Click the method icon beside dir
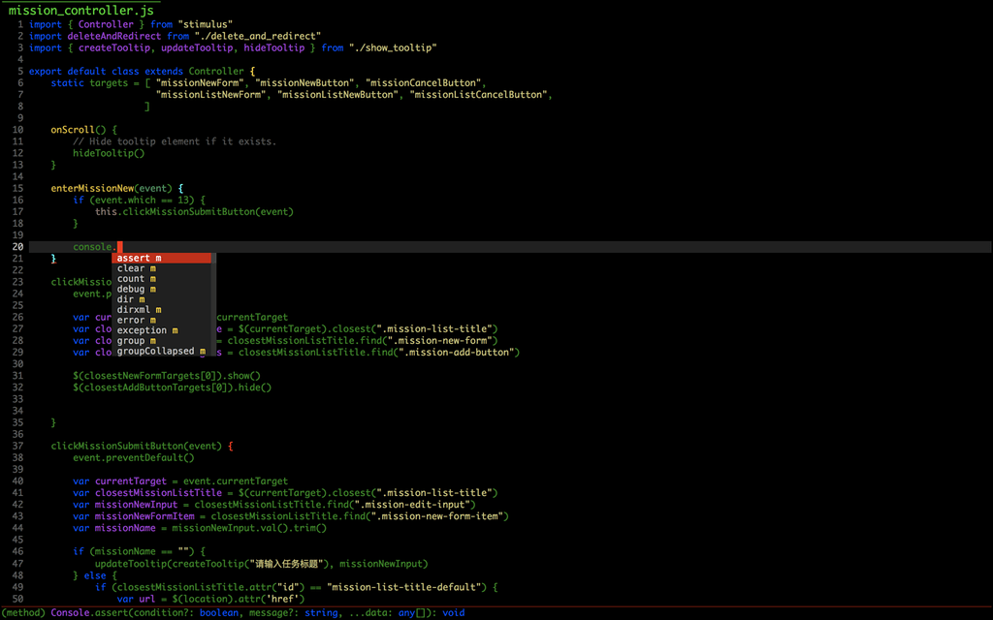The height and width of the screenshot is (620, 993). pyautogui.click(x=144, y=299)
